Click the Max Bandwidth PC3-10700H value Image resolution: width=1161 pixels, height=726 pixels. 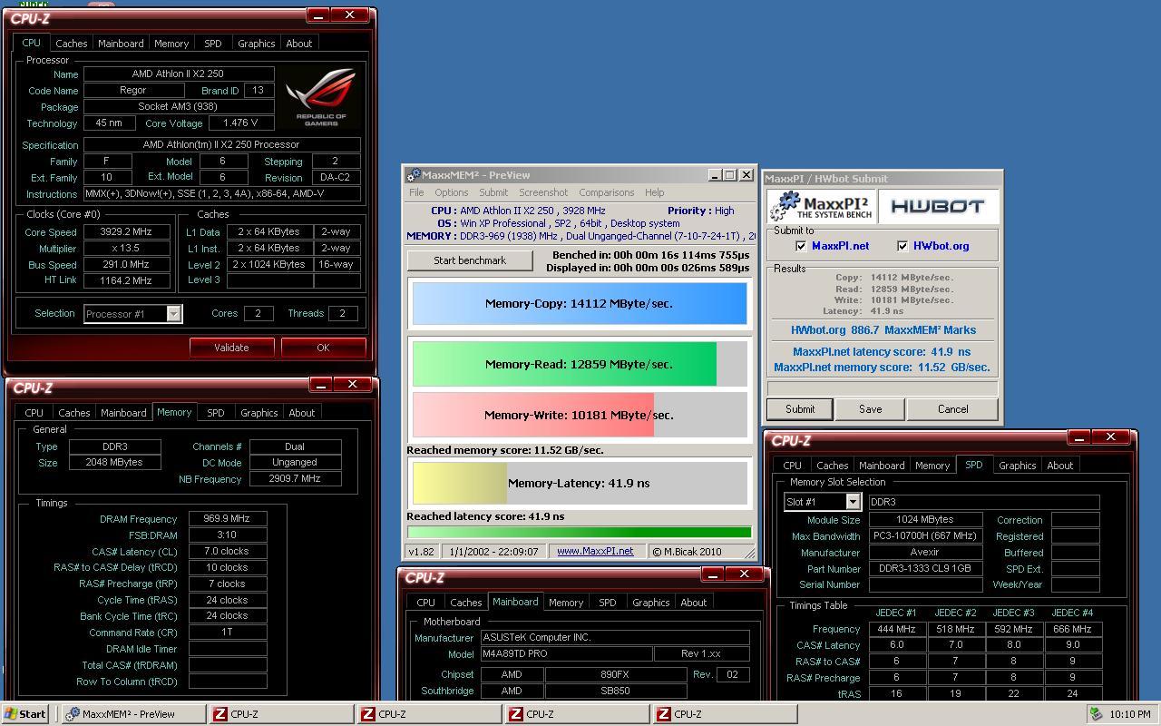tap(924, 536)
